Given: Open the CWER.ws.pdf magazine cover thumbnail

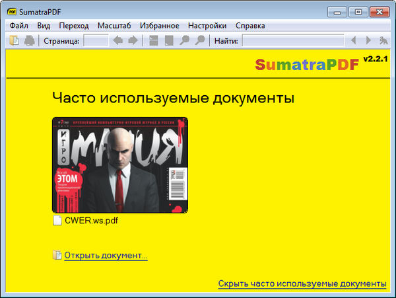Looking at the screenshot, I should pos(119,165).
